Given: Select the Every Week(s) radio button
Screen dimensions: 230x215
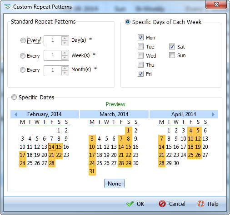Looking at the screenshot, I should (23, 56).
